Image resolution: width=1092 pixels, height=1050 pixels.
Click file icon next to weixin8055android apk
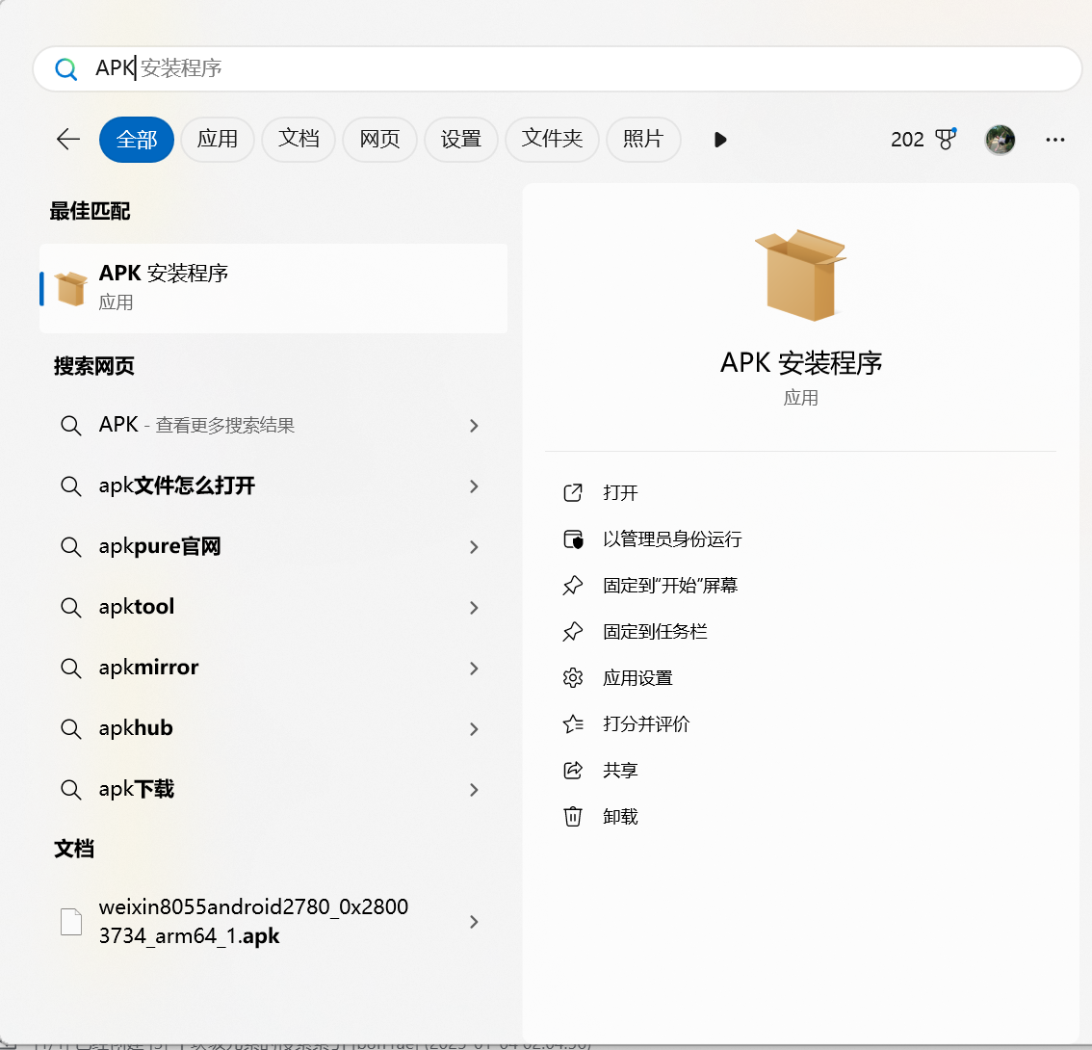coord(71,922)
